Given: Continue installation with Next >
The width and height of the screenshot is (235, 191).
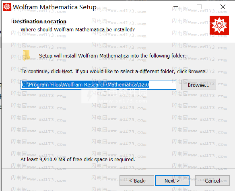Looking at the screenshot, I should point(172,181).
